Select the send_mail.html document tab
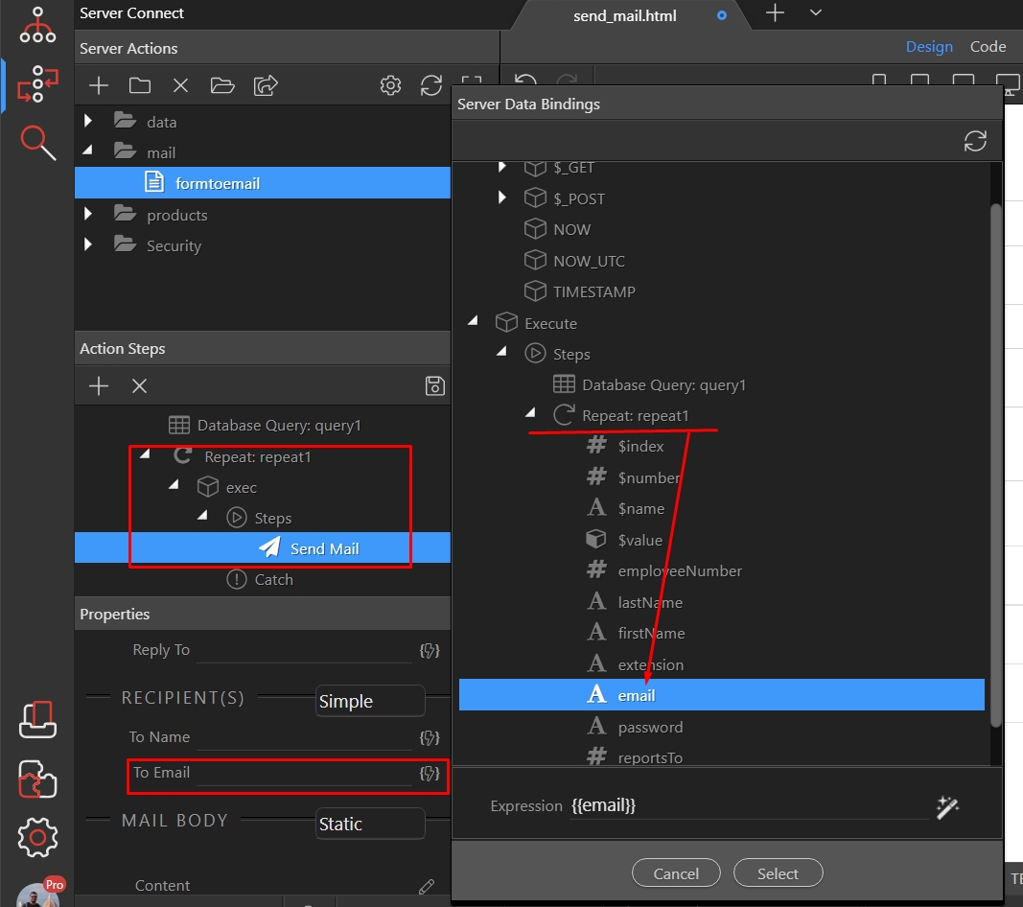 (x=624, y=16)
